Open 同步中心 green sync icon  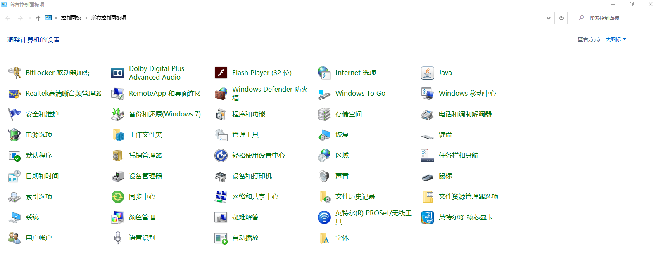[x=118, y=197]
